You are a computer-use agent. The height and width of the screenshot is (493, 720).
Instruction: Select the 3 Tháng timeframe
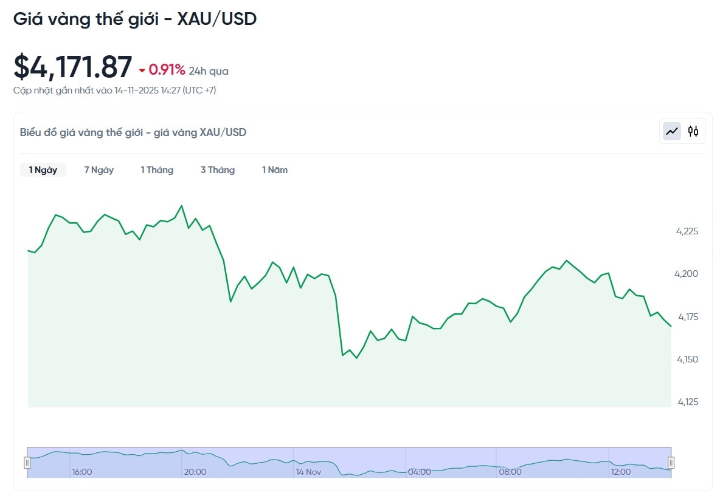tap(217, 170)
